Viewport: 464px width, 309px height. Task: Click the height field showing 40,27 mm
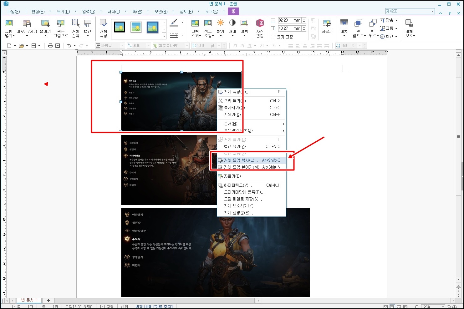point(289,28)
